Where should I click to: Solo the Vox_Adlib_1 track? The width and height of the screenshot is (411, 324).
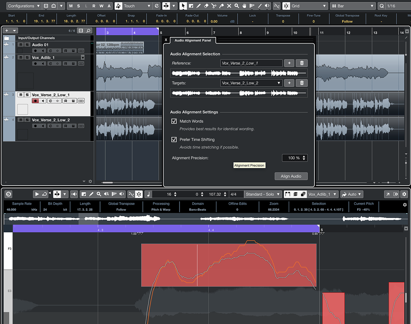click(27, 57)
